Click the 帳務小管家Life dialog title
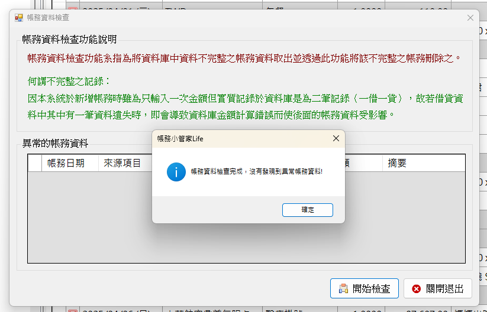 (180, 139)
